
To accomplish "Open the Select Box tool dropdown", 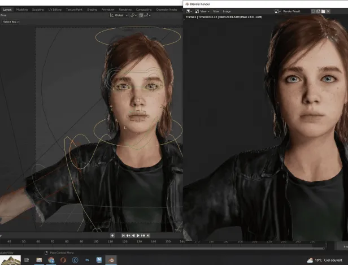I will [11, 21].
